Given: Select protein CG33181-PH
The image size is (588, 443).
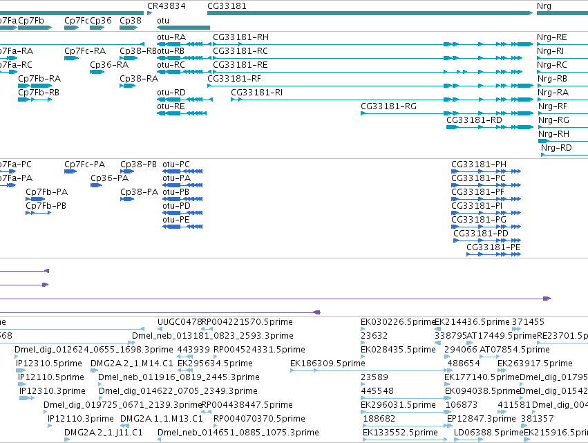Looking at the screenshot, I should (486, 171).
